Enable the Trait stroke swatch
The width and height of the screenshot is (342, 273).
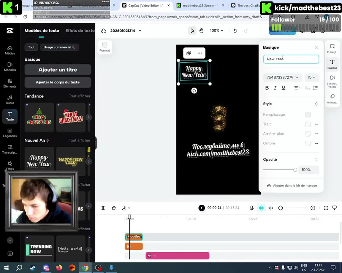[308, 124]
